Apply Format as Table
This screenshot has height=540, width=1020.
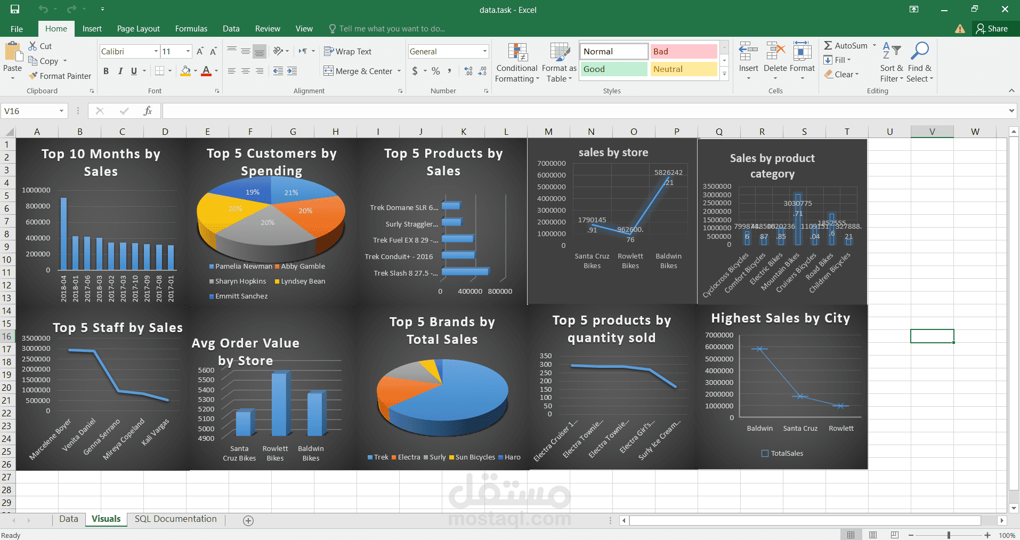558,62
